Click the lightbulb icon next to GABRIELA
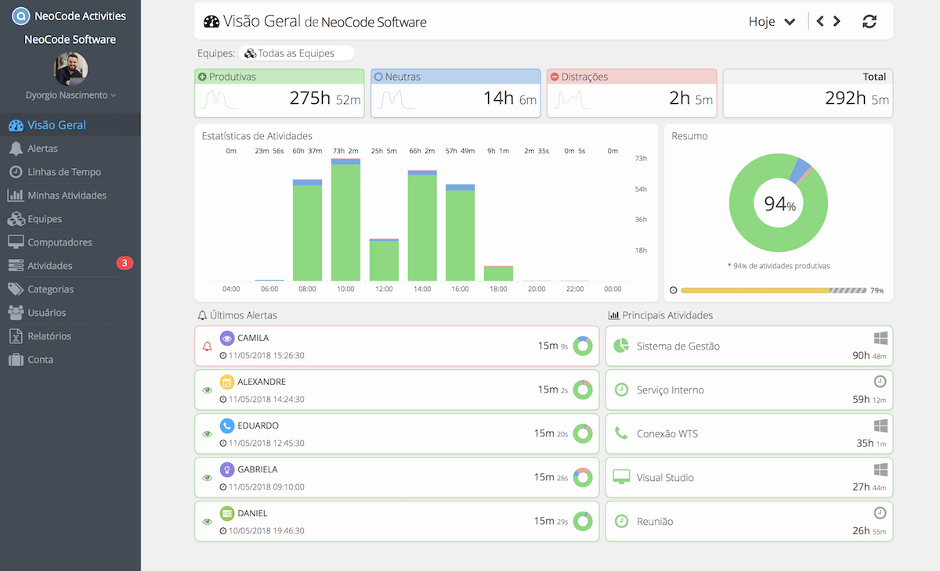The height and width of the screenshot is (571, 940). click(x=227, y=470)
